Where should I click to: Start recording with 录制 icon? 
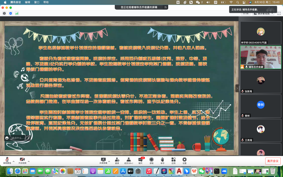[151, 160]
